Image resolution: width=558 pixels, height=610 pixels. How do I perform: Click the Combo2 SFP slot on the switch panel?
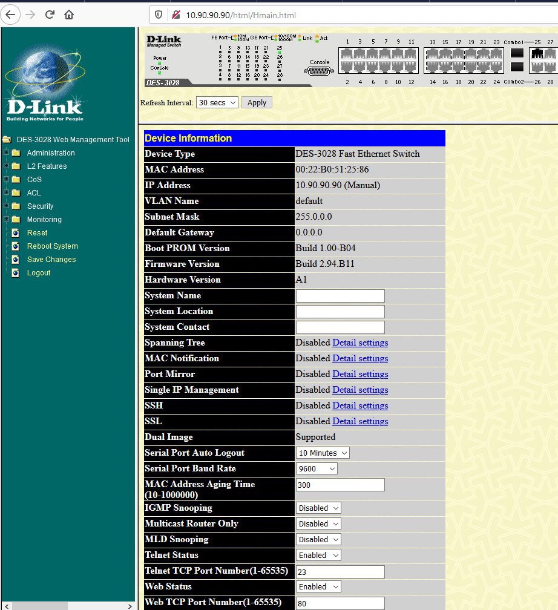pyautogui.click(x=517, y=67)
